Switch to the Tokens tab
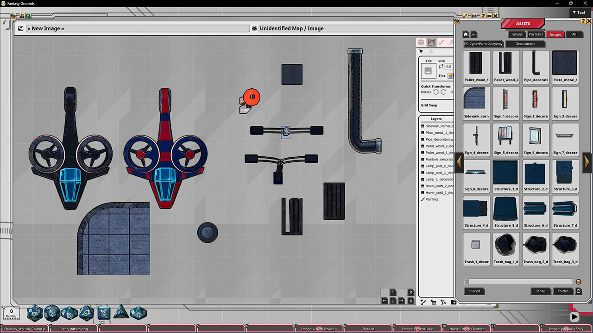The image size is (593, 333). coord(517,34)
